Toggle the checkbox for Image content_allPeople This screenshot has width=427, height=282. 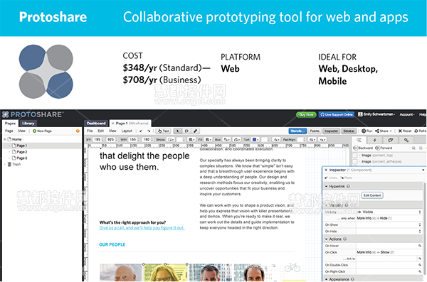coord(355,161)
